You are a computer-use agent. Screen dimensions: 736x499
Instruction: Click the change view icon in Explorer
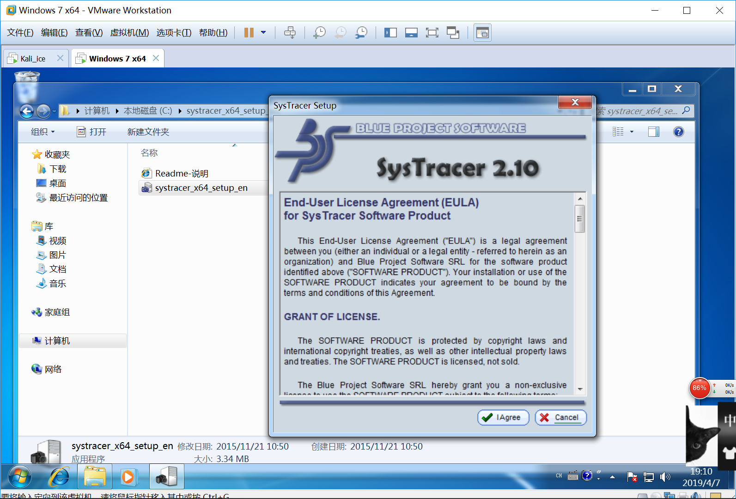pyautogui.click(x=618, y=132)
